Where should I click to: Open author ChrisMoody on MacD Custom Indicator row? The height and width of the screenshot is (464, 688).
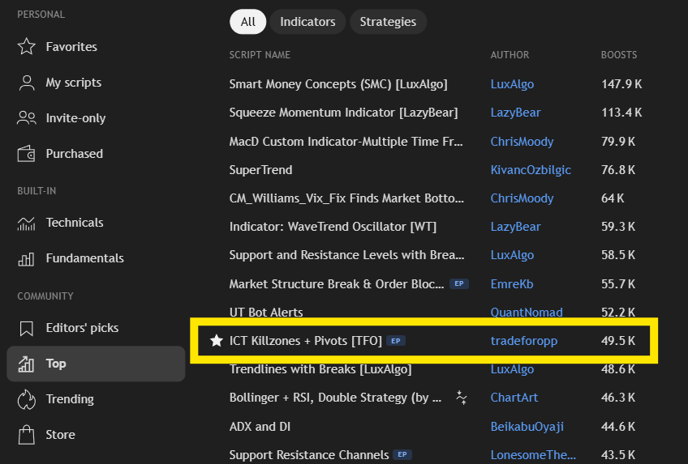pos(522,142)
